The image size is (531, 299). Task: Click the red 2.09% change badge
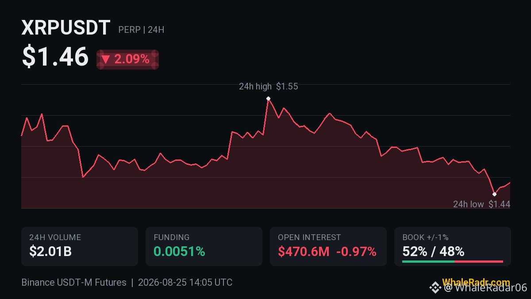[x=127, y=59]
